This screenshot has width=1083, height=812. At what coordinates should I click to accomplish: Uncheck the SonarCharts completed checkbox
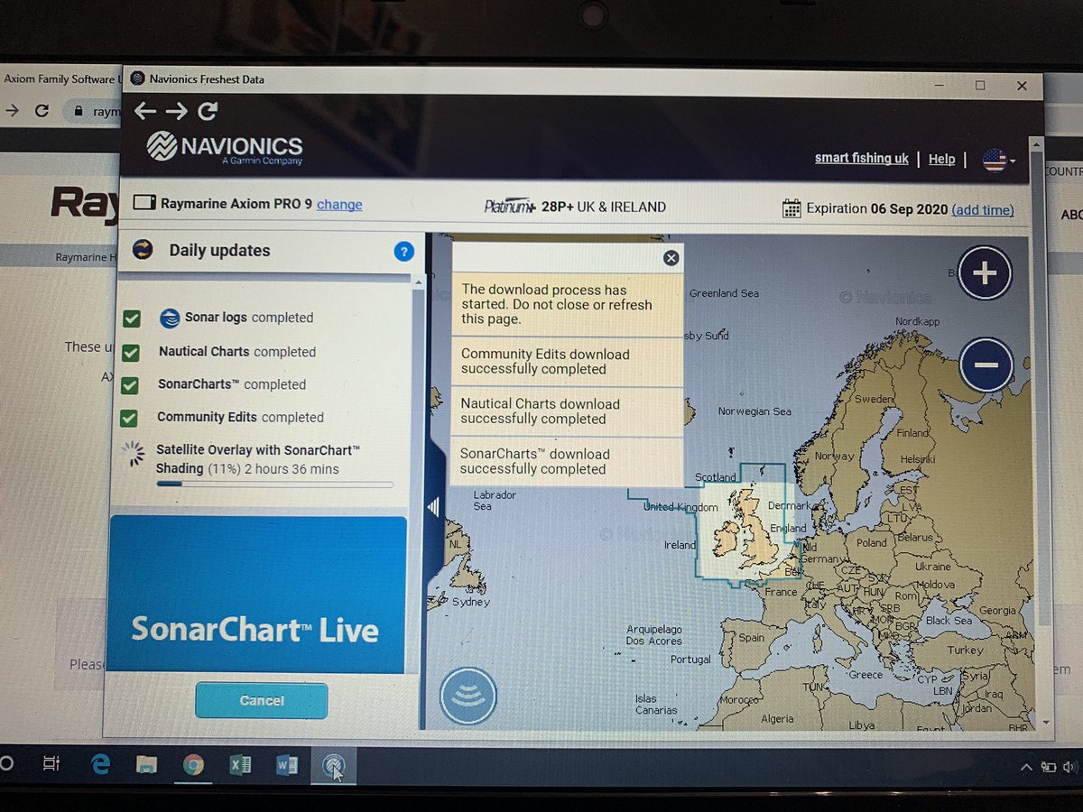click(x=132, y=384)
